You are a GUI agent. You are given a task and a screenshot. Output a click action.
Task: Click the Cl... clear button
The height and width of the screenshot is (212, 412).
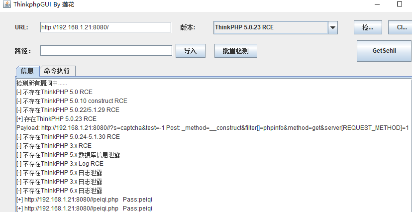[x=400, y=27]
